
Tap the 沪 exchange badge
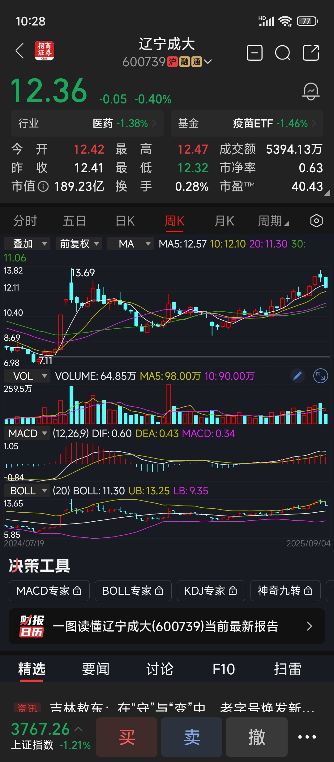[172, 62]
